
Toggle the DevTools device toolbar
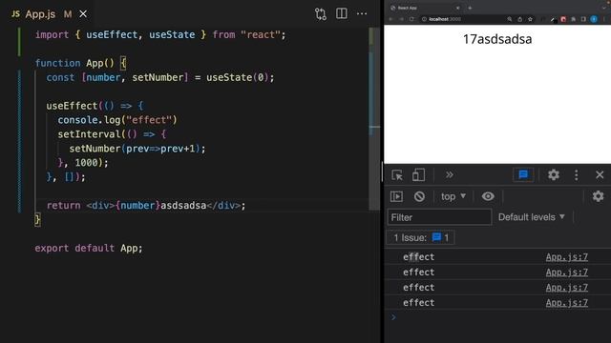418,175
